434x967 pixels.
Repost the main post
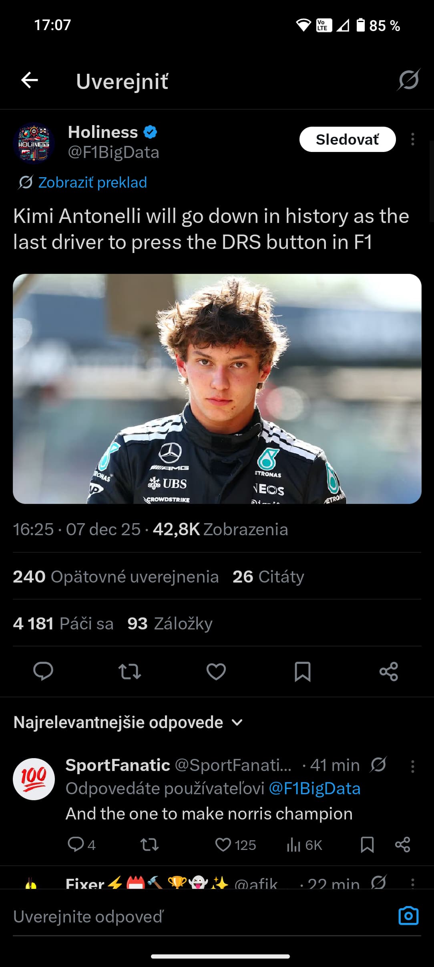(x=130, y=671)
